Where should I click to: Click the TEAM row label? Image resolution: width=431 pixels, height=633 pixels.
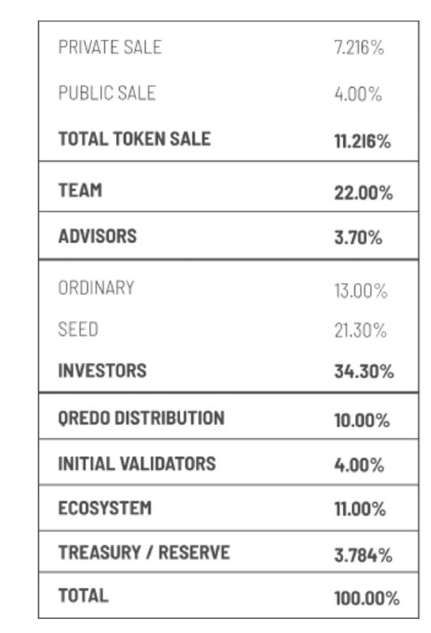[x=80, y=191]
